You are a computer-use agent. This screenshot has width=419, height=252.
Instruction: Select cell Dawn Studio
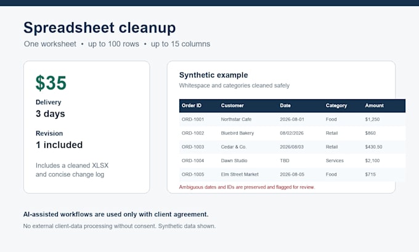click(234, 161)
